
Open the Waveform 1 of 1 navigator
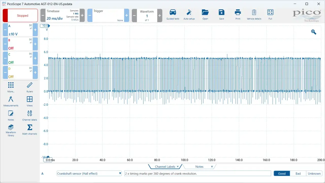pyautogui.click(x=147, y=16)
